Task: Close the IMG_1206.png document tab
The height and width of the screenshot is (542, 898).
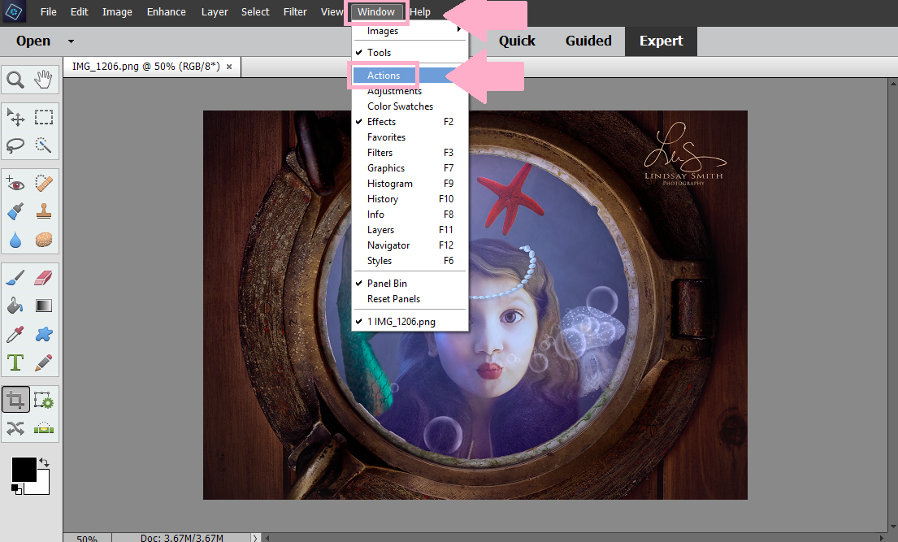Action: [229, 67]
